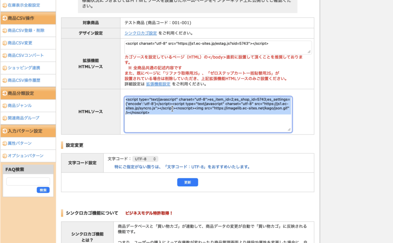Select the 入力パターン設定 section header
Viewport: 393px width, 243px height.
point(28,131)
